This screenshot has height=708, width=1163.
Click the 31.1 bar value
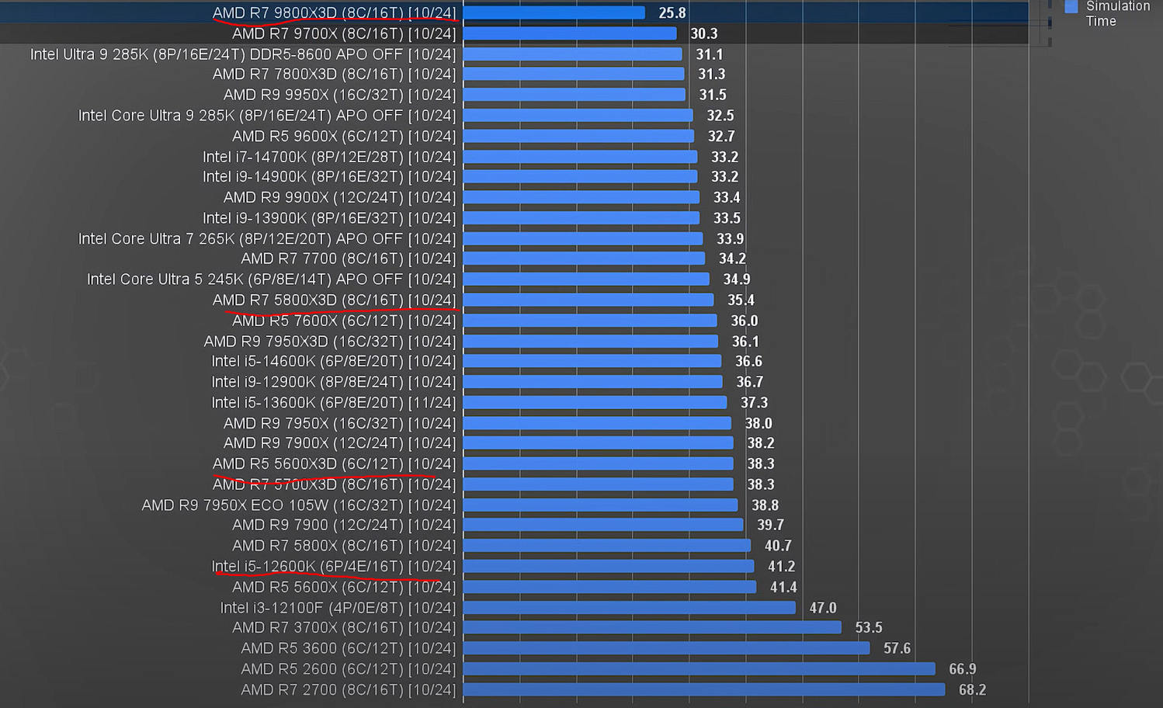click(710, 54)
